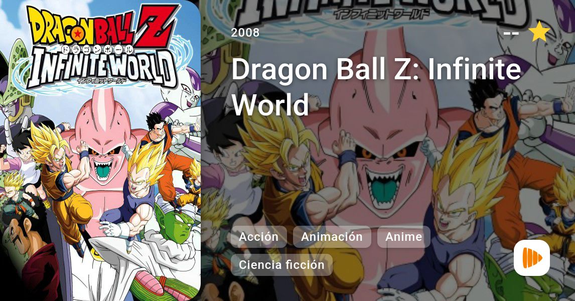Open the game cover poster thumbnail

coord(100,150)
